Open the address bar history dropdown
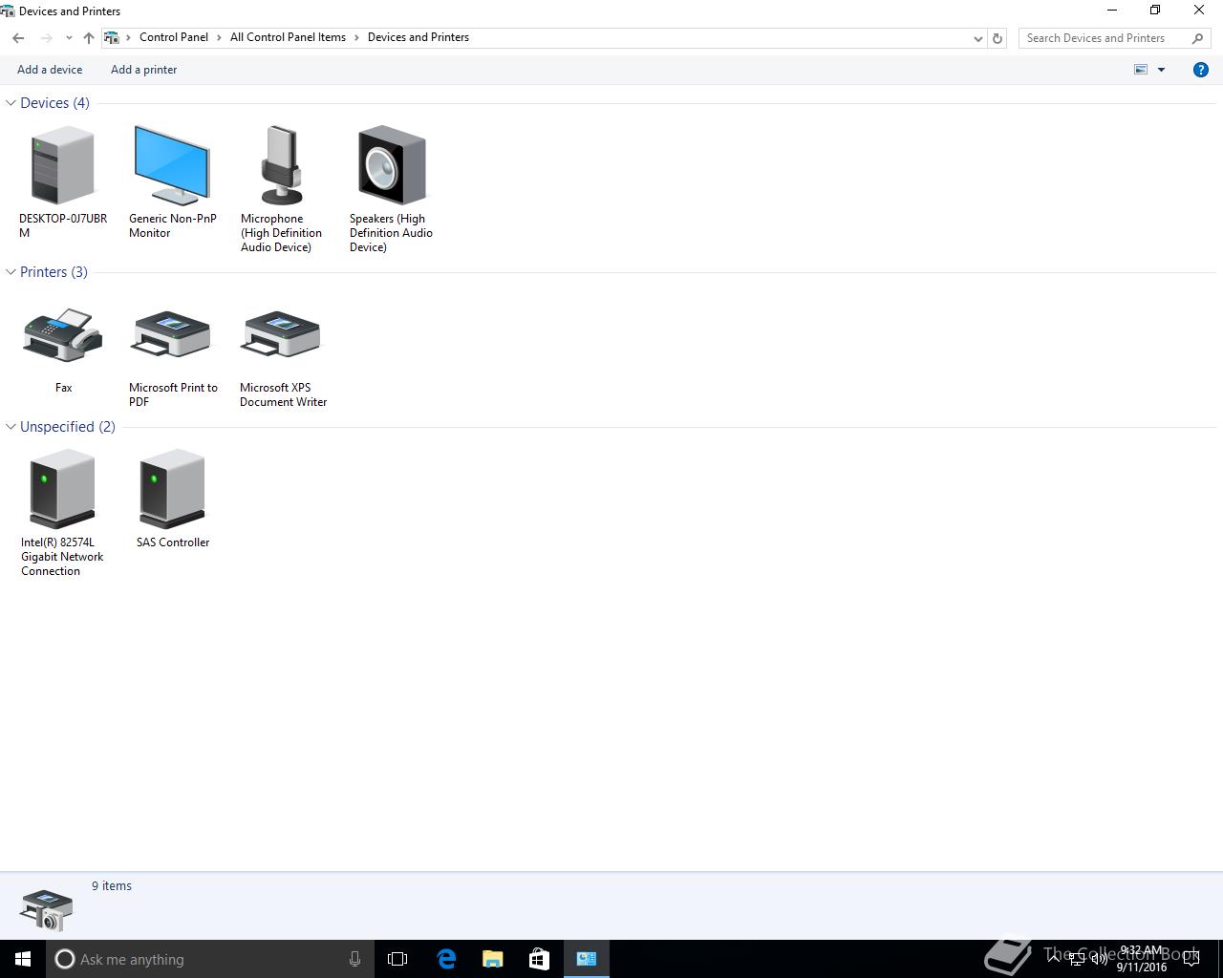1223x978 pixels. [977, 38]
